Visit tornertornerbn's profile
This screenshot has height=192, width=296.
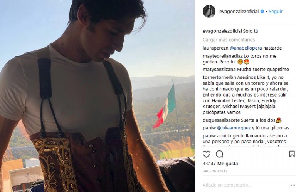219,77
